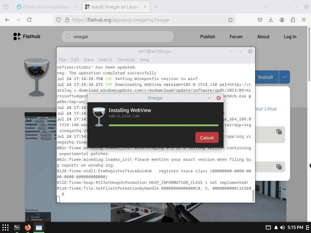Open the Flathub About page
This screenshot has width=311, height=233.
(263, 37)
